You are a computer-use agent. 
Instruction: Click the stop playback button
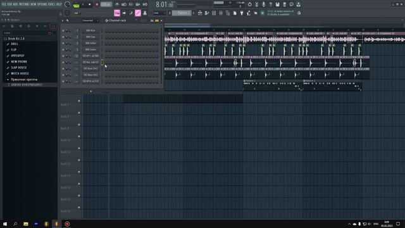click(90, 4)
